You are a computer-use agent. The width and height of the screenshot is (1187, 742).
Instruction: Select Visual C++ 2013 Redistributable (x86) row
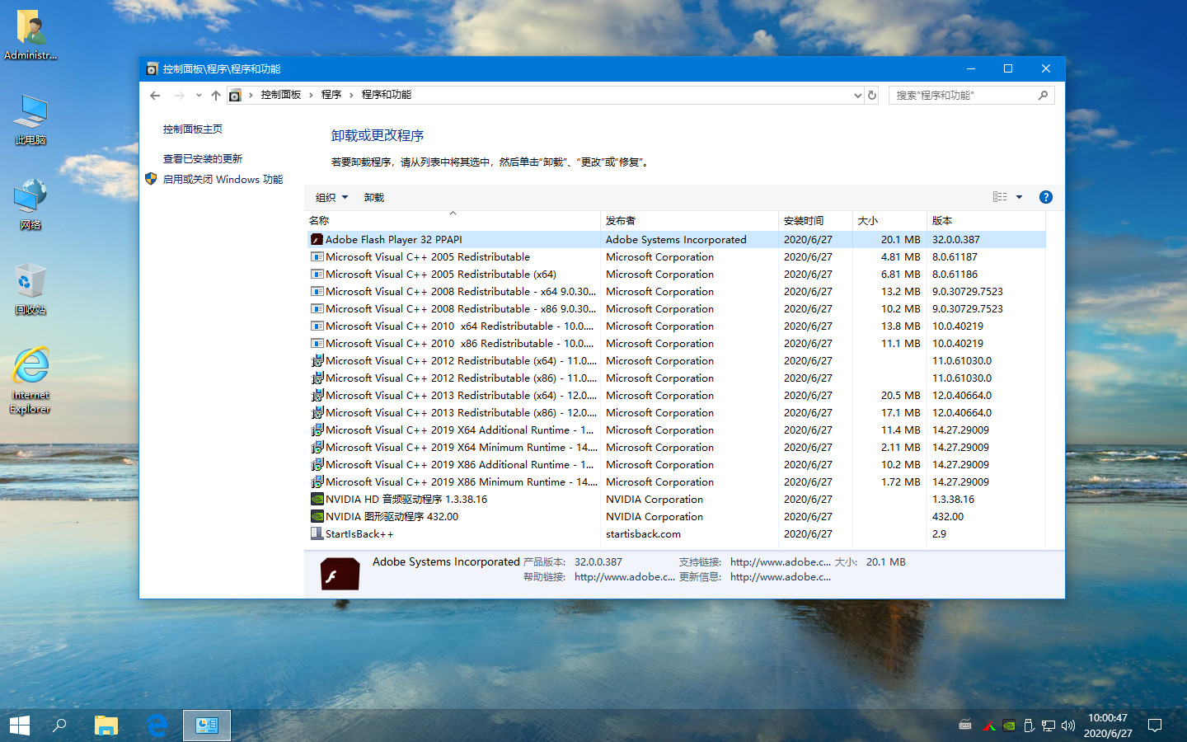coord(676,412)
